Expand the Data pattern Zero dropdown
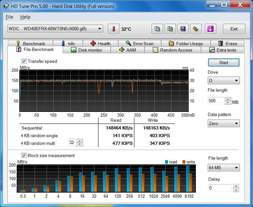The height and width of the screenshot is (207, 253). coord(223,123)
